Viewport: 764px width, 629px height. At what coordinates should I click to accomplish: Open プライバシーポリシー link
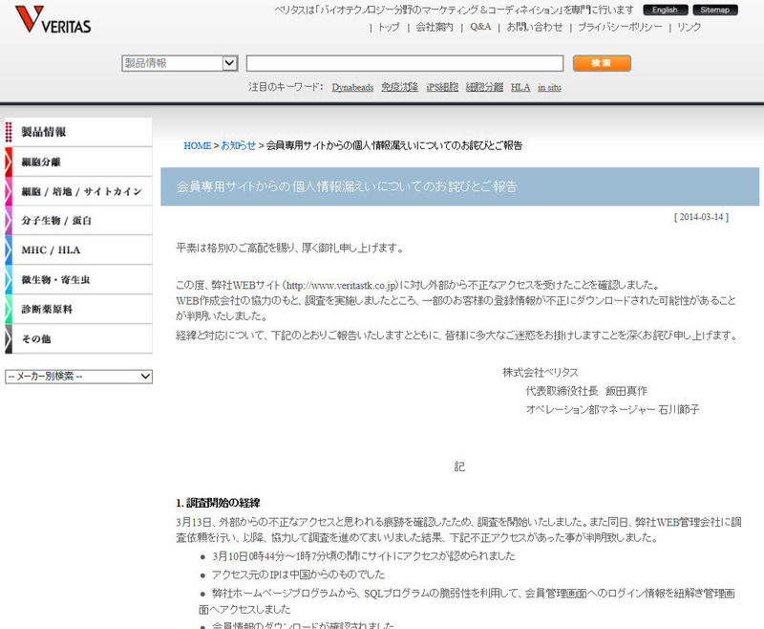point(620,27)
